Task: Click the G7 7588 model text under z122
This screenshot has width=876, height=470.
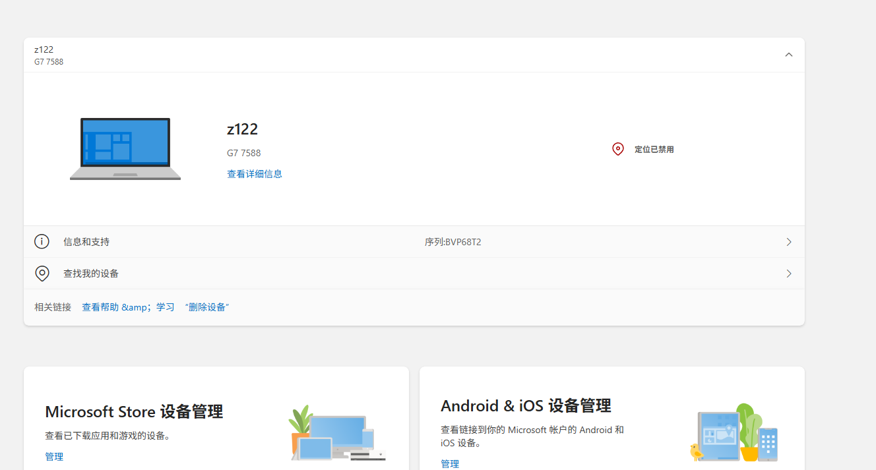Action: pos(244,153)
